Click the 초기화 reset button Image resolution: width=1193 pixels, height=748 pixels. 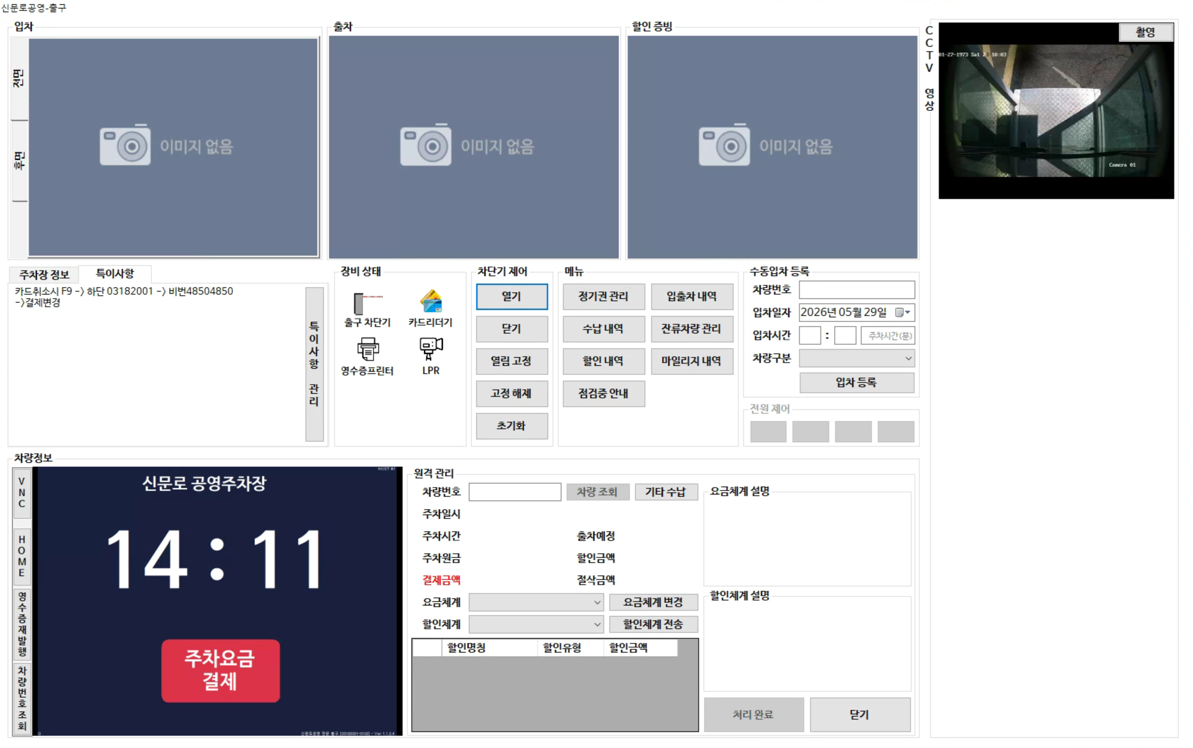pyautogui.click(x=511, y=426)
